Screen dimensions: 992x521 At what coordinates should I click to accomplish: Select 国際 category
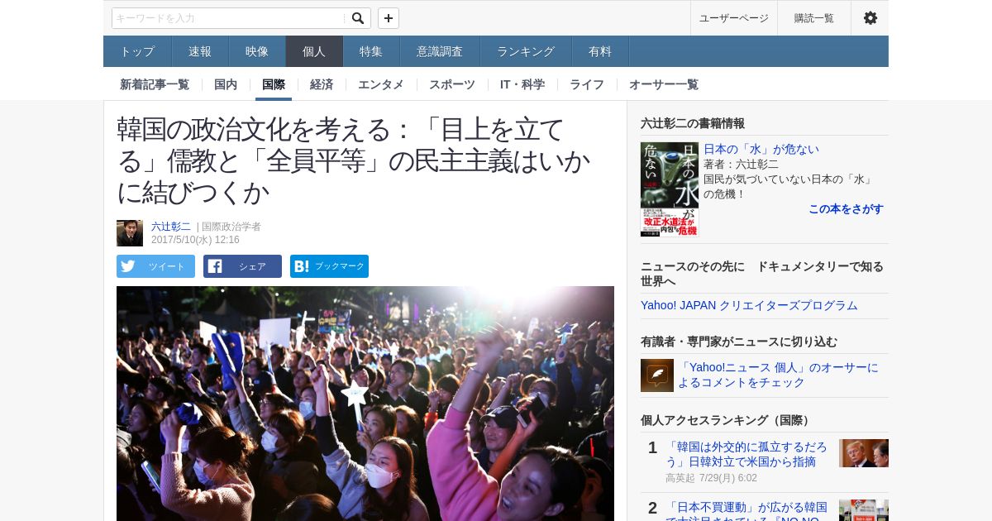274,84
